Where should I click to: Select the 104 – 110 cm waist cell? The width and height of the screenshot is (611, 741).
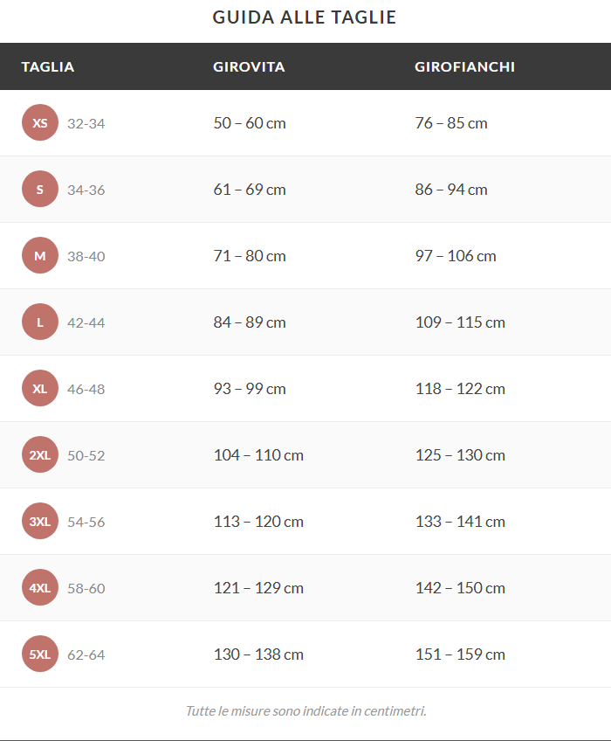(x=258, y=455)
